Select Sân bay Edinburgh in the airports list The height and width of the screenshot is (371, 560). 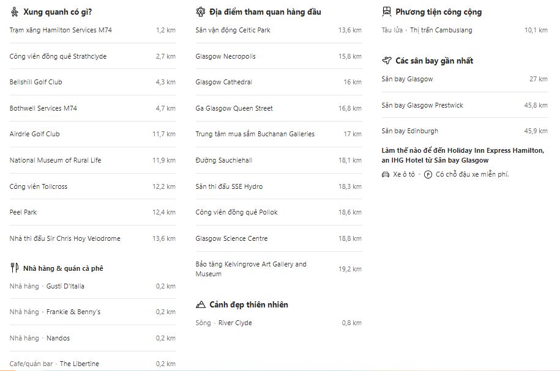click(409, 131)
